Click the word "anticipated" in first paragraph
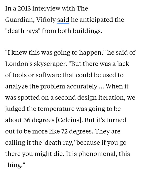 pos(96,20)
